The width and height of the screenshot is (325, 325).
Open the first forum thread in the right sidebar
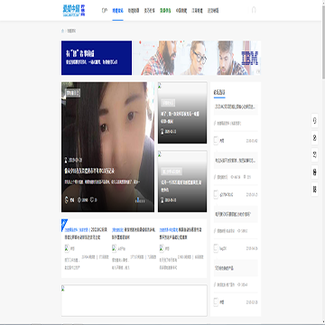click(x=236, y=107)
